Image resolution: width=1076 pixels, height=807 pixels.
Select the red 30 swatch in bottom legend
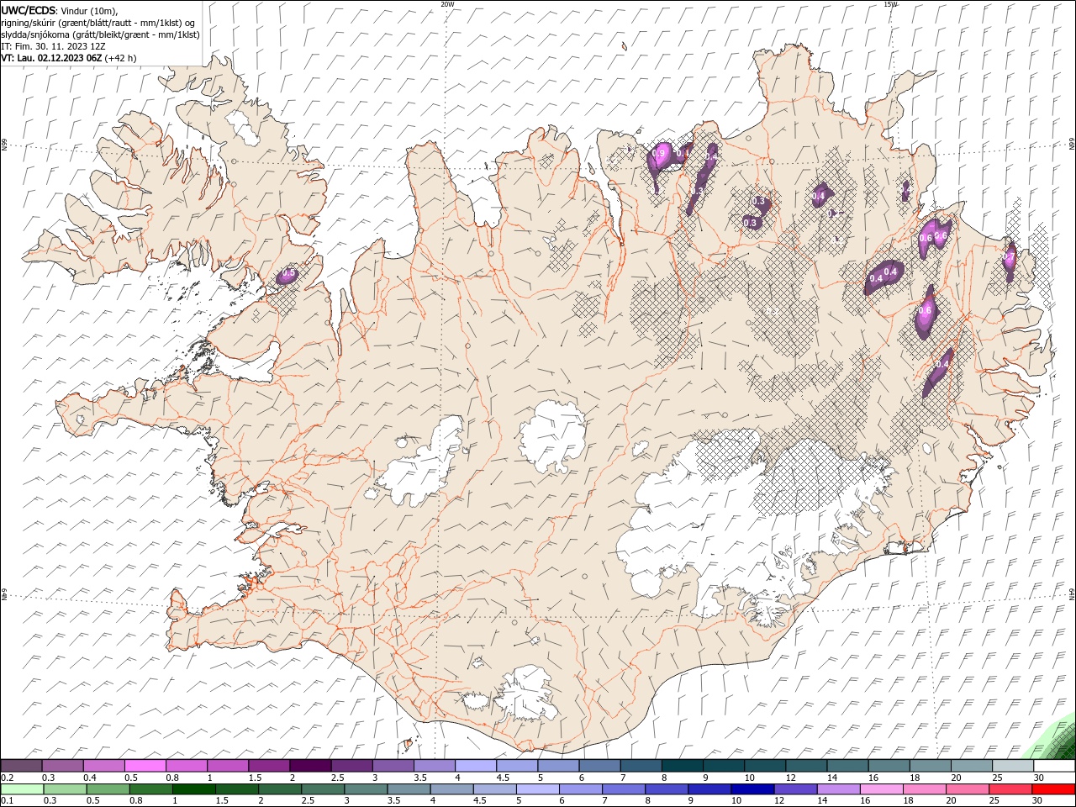[x=1054, y=789]
